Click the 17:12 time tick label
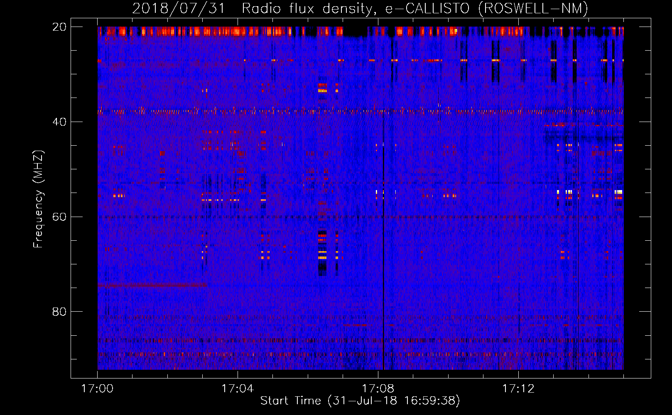Screen dimensions: 672x415 point(518,388)
